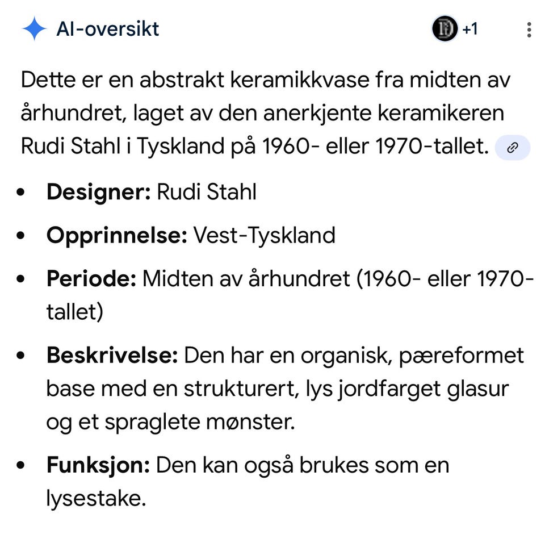Click the AI-oversikt heading
The width and height of the screenshot is (545, 547).
107,29
